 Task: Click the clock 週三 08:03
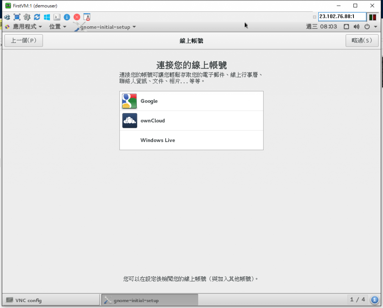tap(321, 27)
